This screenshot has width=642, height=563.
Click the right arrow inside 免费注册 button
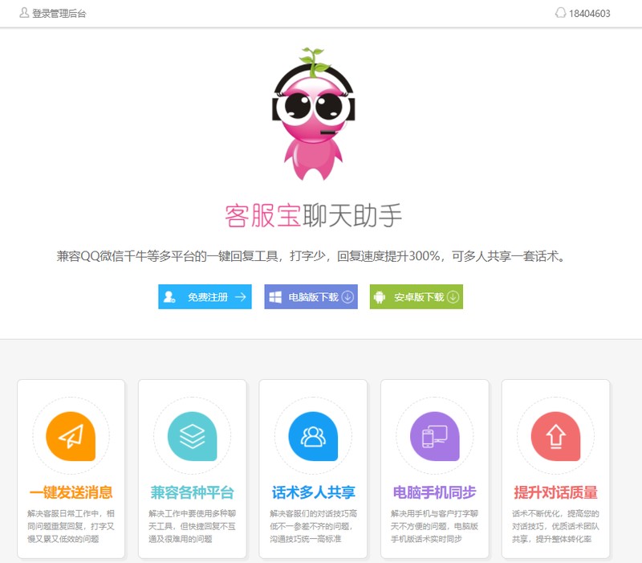tap(241, 296)
